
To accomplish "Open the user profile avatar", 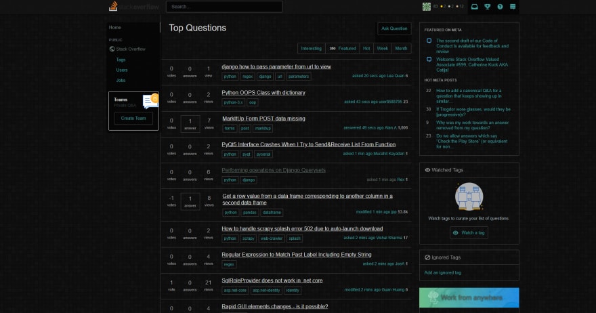I will point(427,7).
